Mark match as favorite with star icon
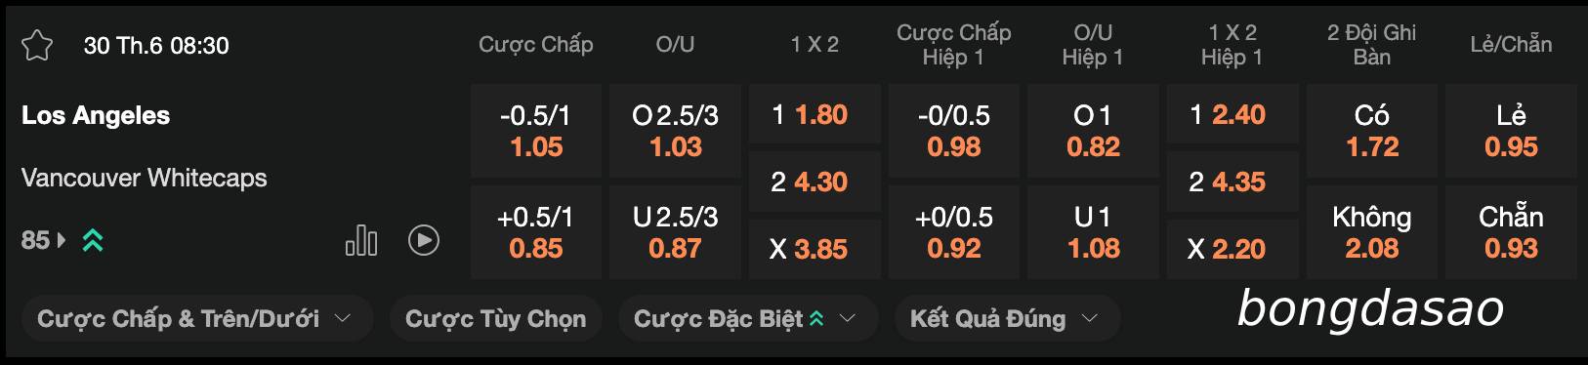Screen dimensions: 1588x365 [37, 46]
